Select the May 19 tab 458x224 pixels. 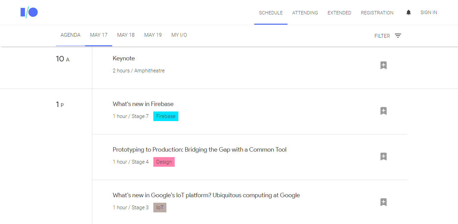[x=153, y=35]
